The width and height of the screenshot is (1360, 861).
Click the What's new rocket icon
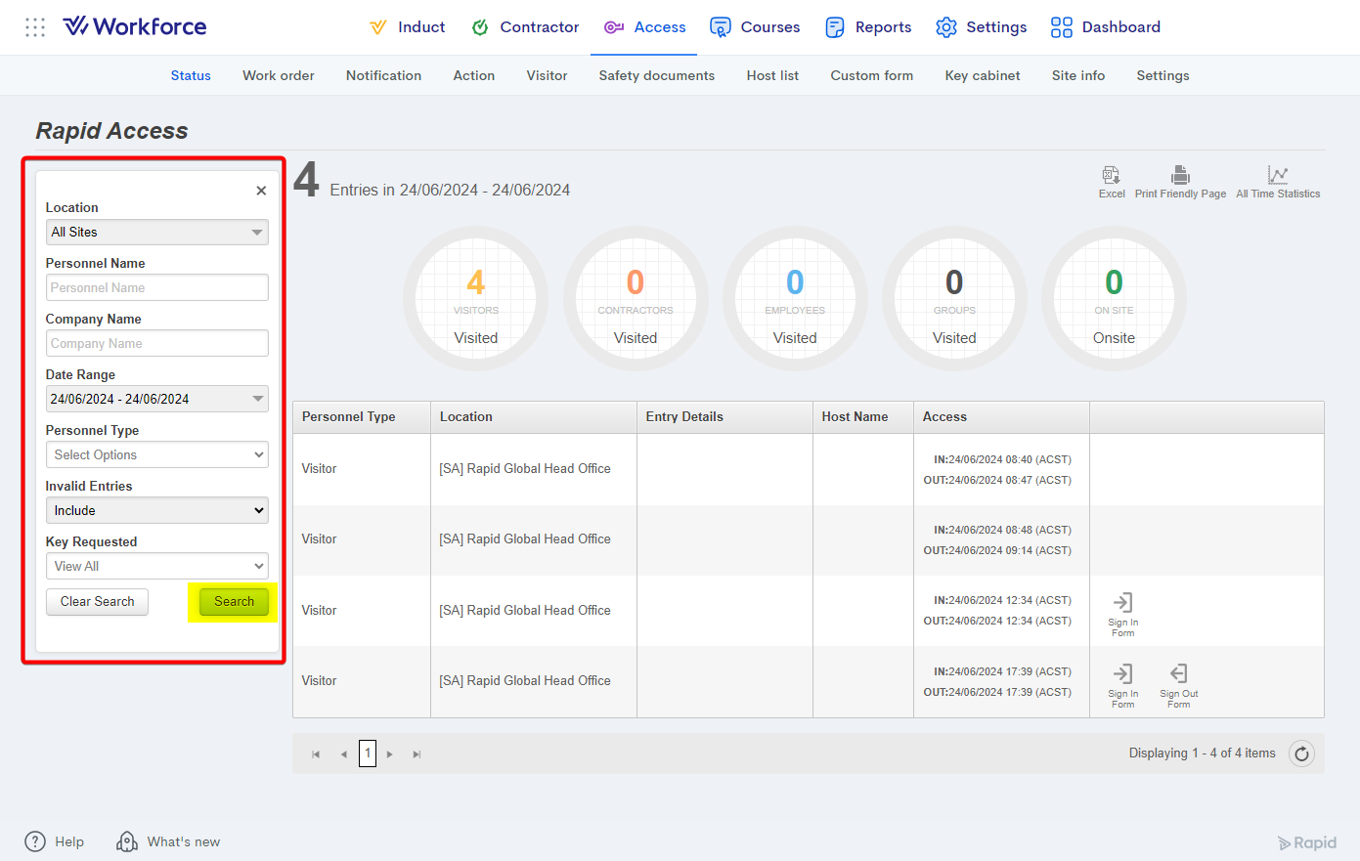pos(127,841)
